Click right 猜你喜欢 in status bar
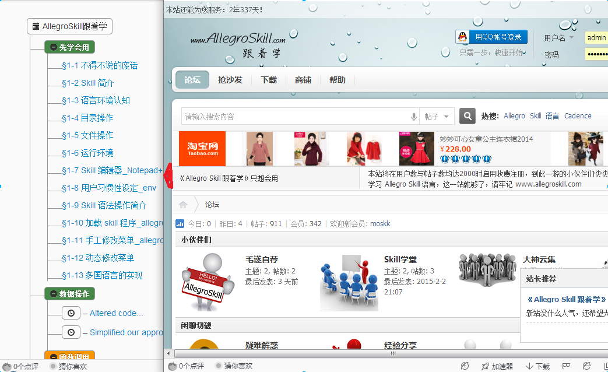The height and width of the screenshot is (372, 608). click(234, 366)
